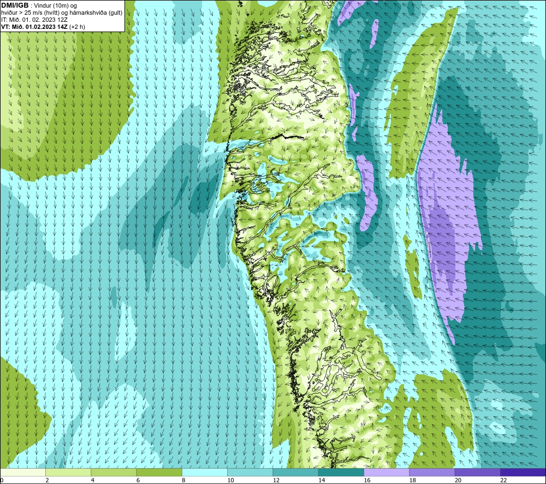This screenshot has width=546, height=484.
Task: Click the light cyan 8–10 m/s swatch
Action: click(205, 473)
